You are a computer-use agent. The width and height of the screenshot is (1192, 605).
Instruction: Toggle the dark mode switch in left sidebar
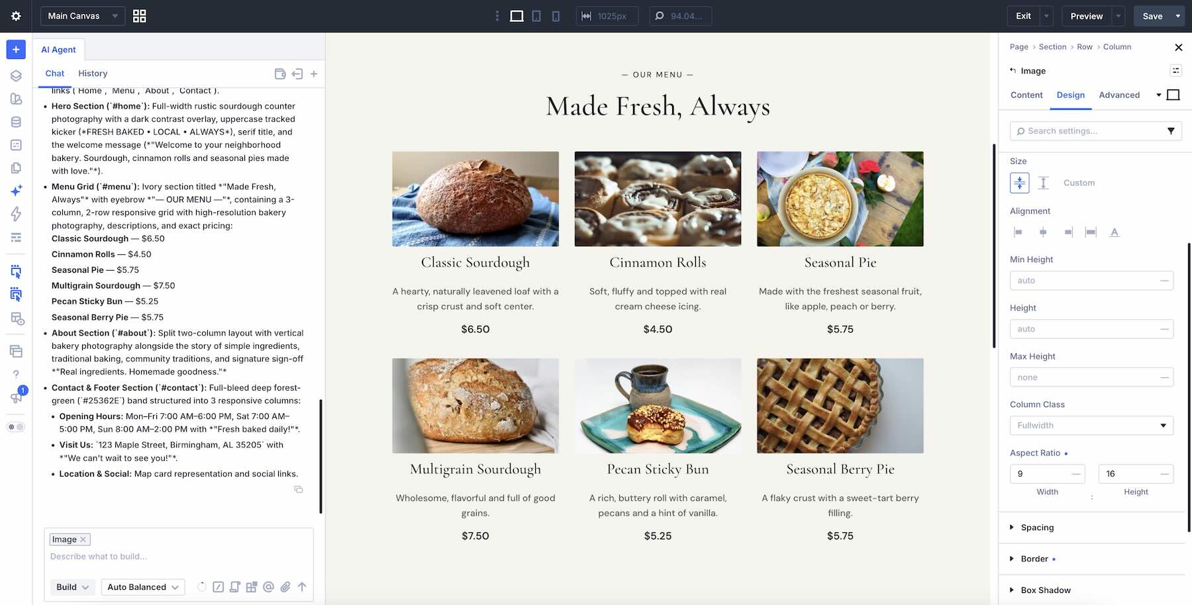click(16, 427)
